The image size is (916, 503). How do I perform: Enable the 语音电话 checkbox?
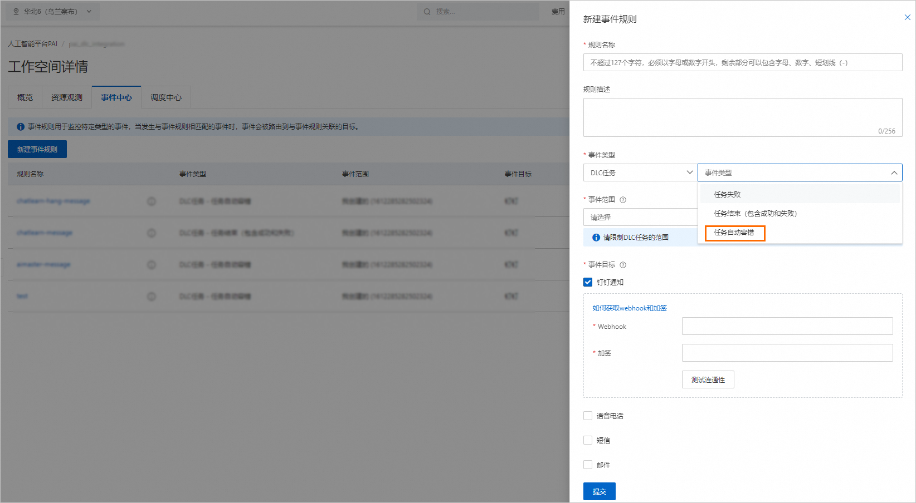click(x=588, y=416)
